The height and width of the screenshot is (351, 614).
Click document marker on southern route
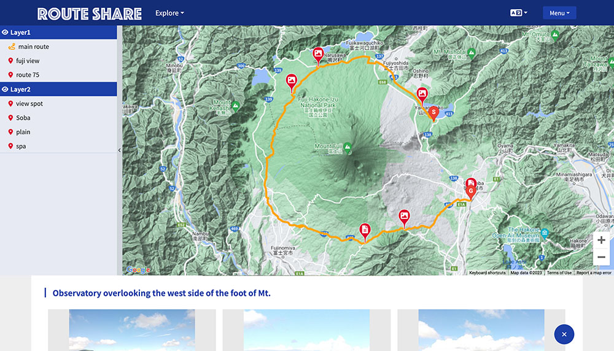click(365, 231)
